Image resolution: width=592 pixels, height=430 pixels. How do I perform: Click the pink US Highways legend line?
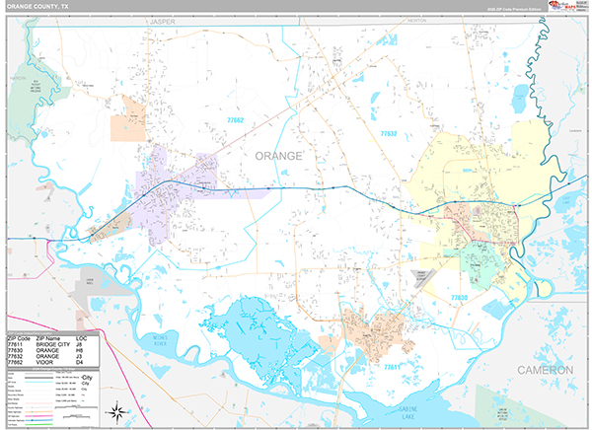(38, 416)
